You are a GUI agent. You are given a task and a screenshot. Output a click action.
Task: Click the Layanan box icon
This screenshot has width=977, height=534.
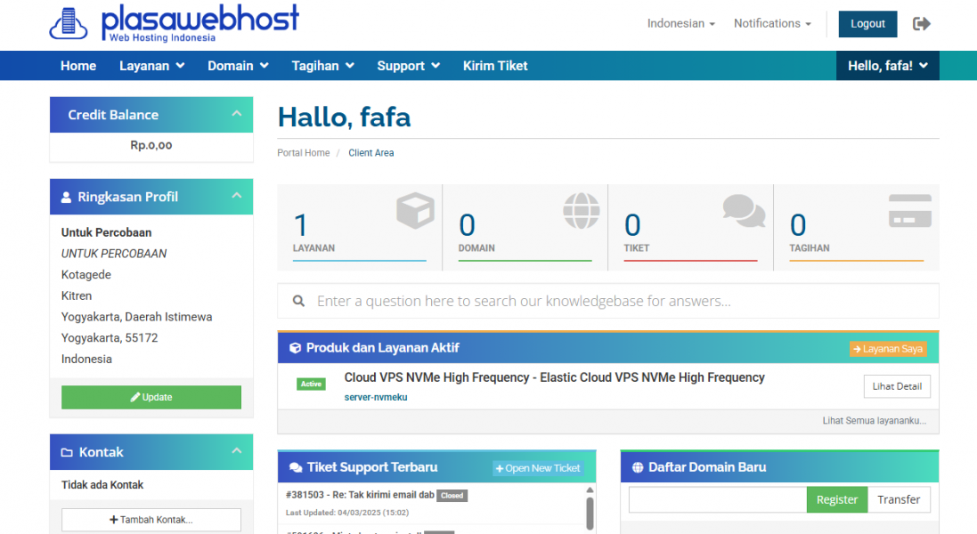pyautogui.click(x=415, y=210)
